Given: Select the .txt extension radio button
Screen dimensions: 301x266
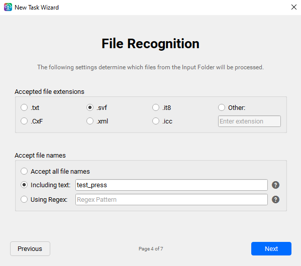Looking at the screenshot, I should (x=24, y=107).
